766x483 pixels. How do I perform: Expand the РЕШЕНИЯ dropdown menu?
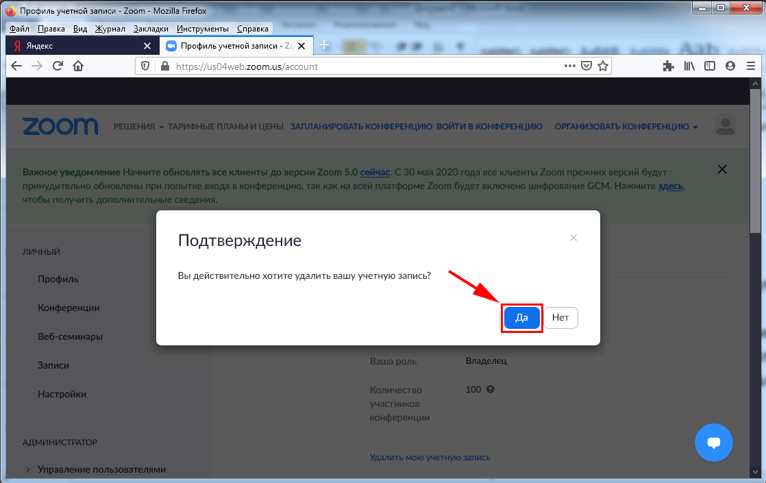click(139, 127)
